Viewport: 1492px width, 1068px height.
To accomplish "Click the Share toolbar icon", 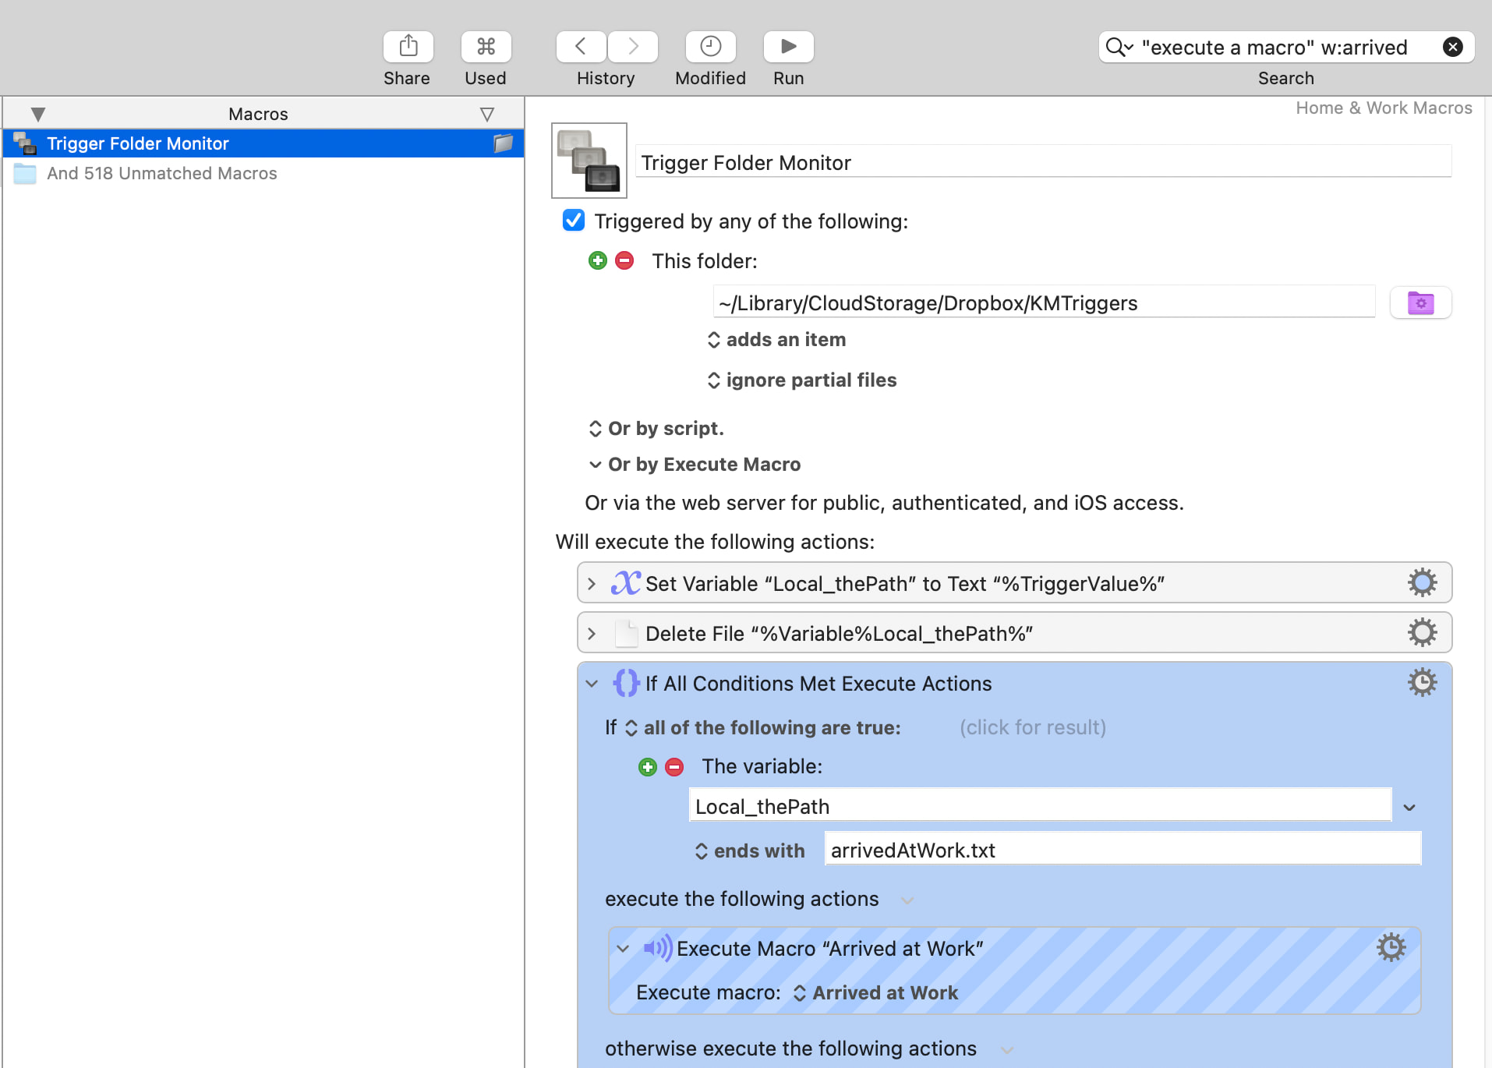I will point(408,47).
